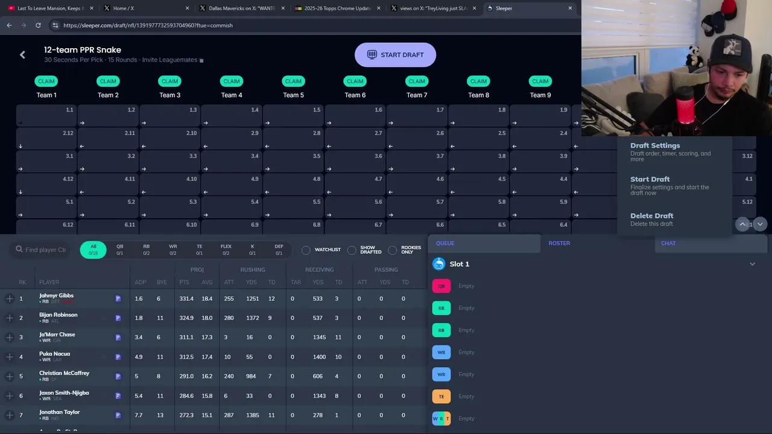Add Puka Nacua to queue with plus icon
The image size is (772, 434).
tap(10, 357)
